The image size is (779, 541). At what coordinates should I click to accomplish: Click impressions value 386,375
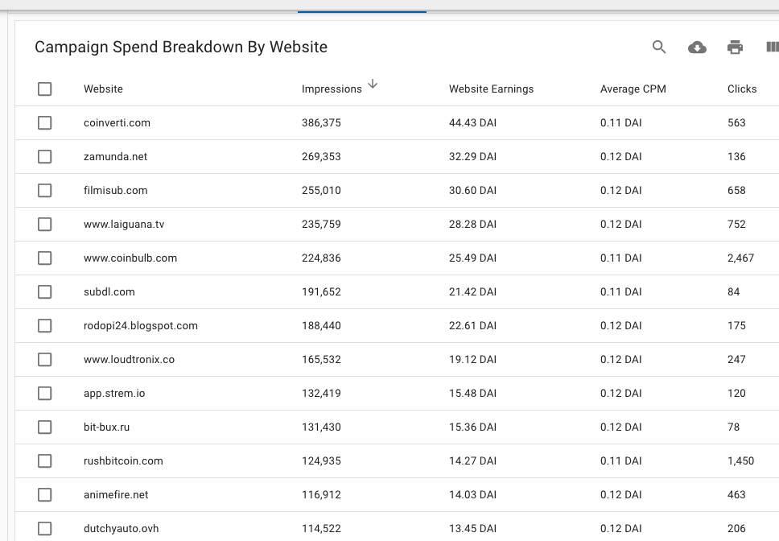[x=321, y=122]
